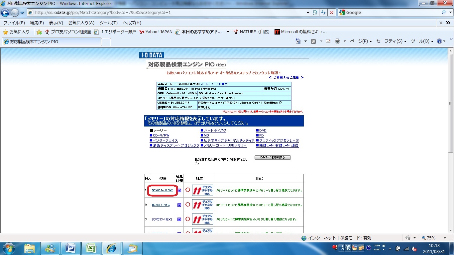Click お気に入り favorites button
Viewport: 454px width, 255px height.
16,32
